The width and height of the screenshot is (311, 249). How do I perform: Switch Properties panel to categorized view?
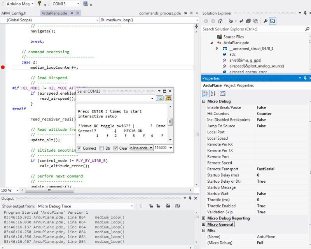point(206,93)
